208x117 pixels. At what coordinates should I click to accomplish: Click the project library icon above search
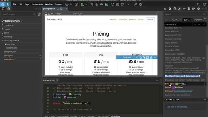click(x=9, y=9)
